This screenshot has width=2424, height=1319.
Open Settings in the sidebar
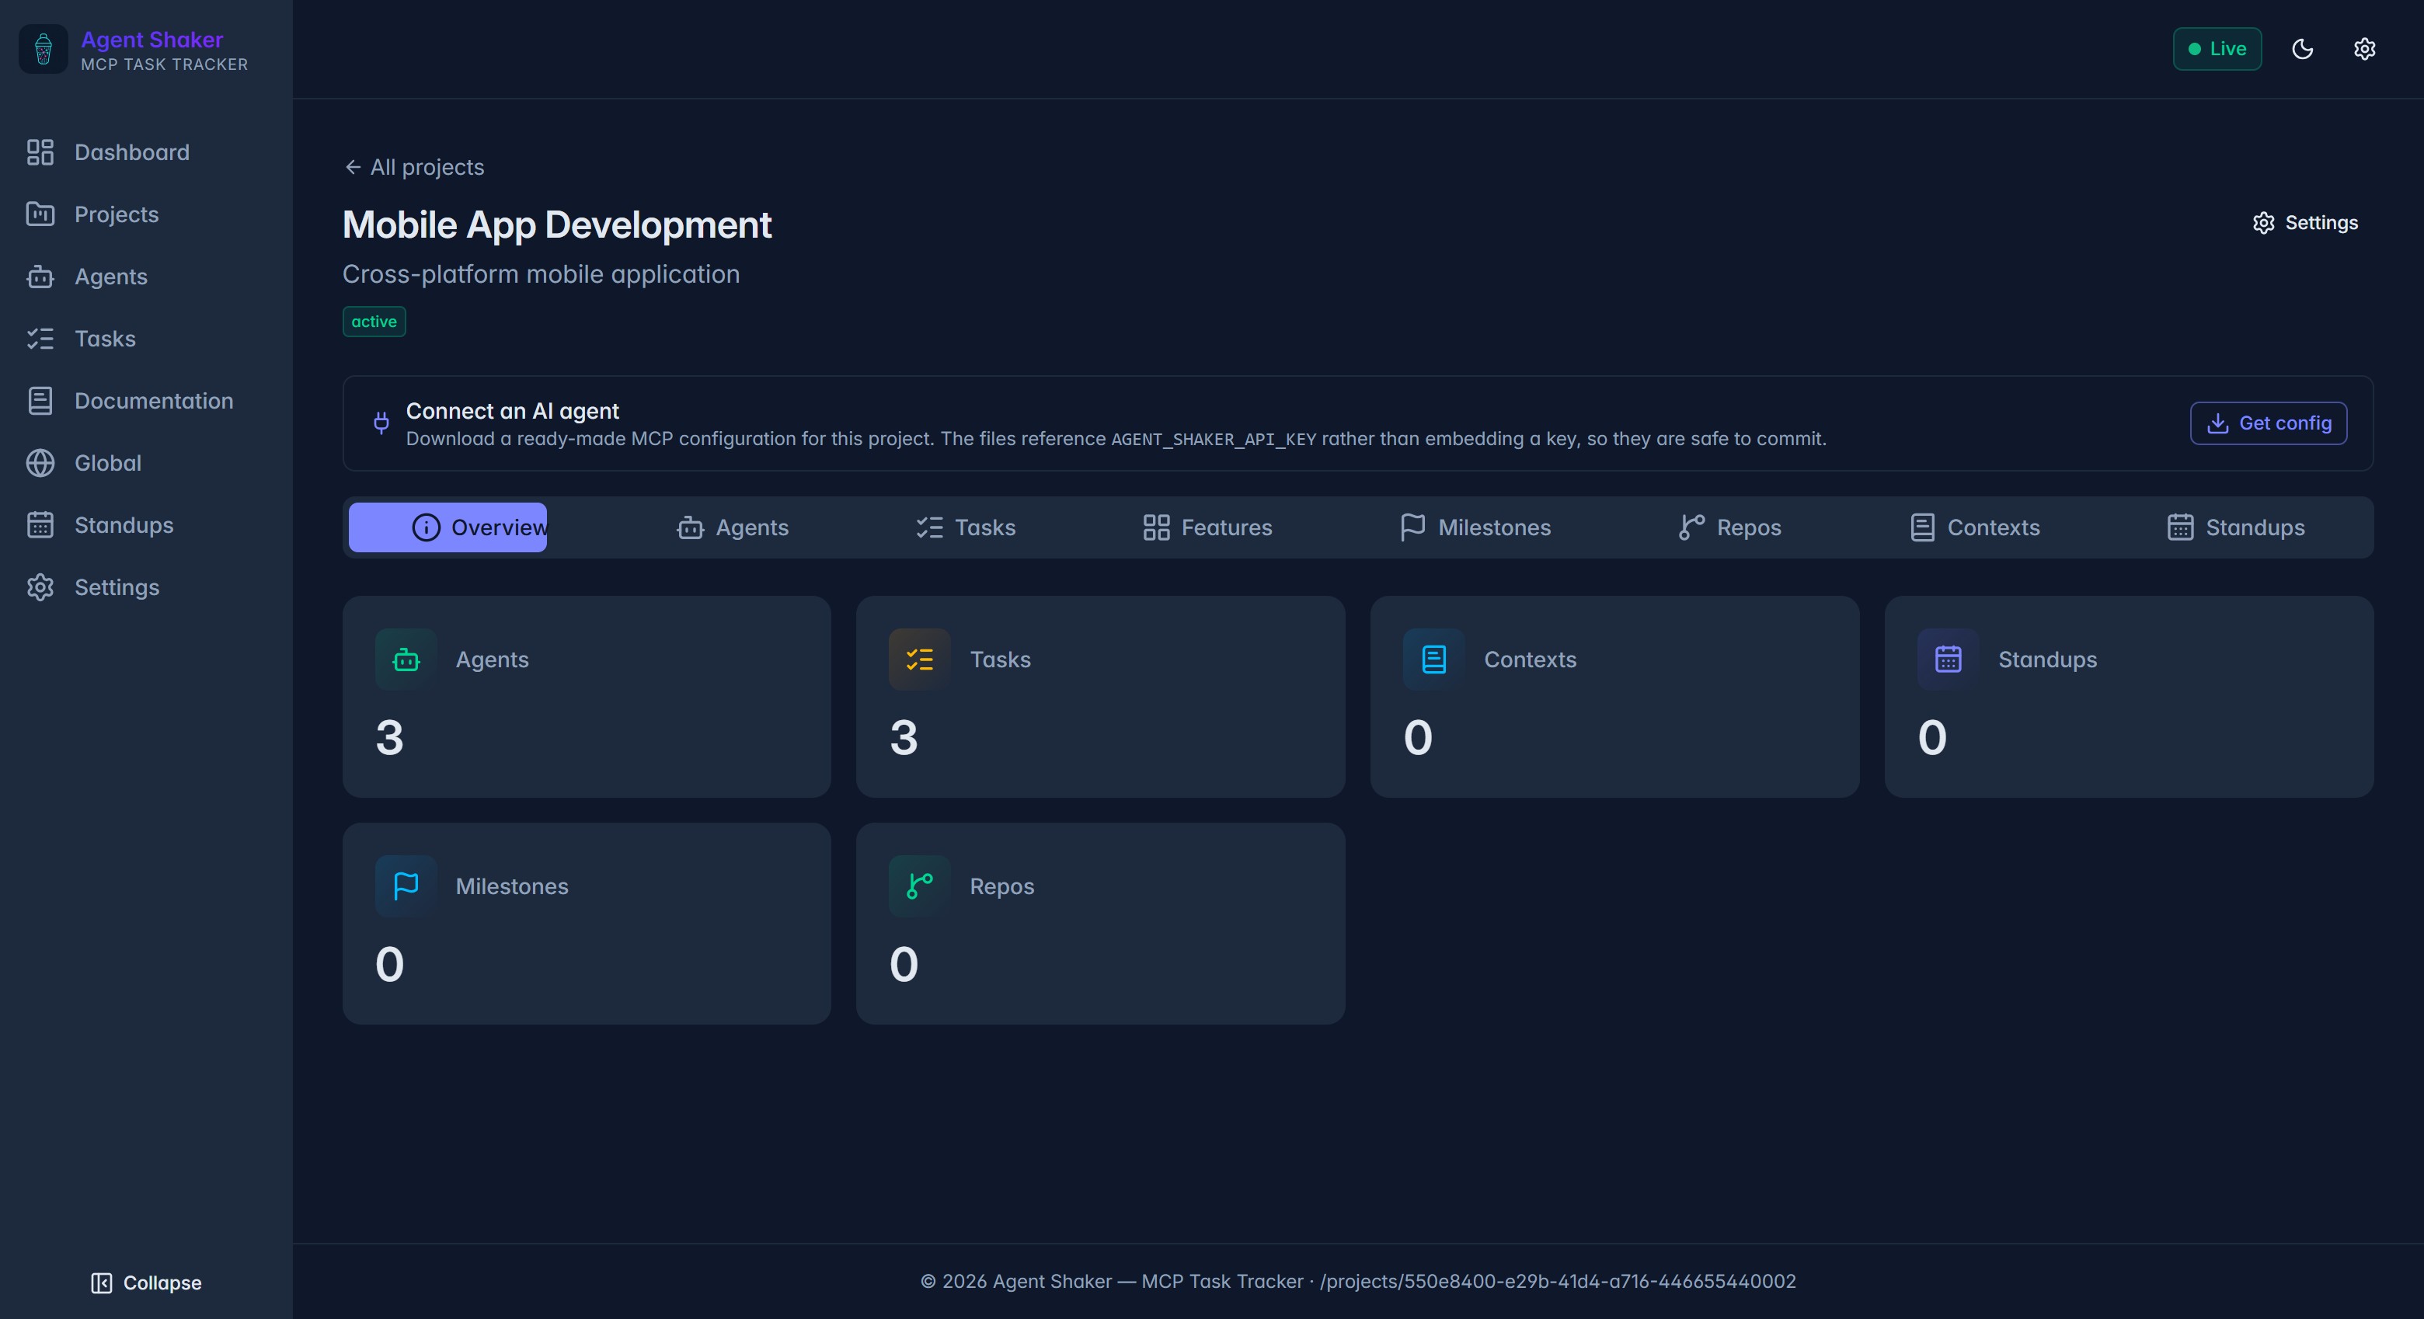(146, 587)
